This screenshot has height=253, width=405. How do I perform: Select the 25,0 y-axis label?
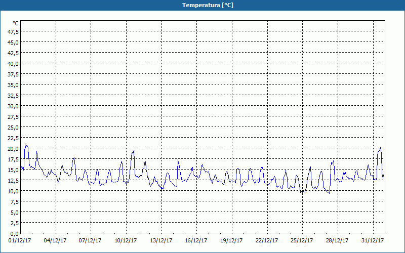click(x=14, y=128)
